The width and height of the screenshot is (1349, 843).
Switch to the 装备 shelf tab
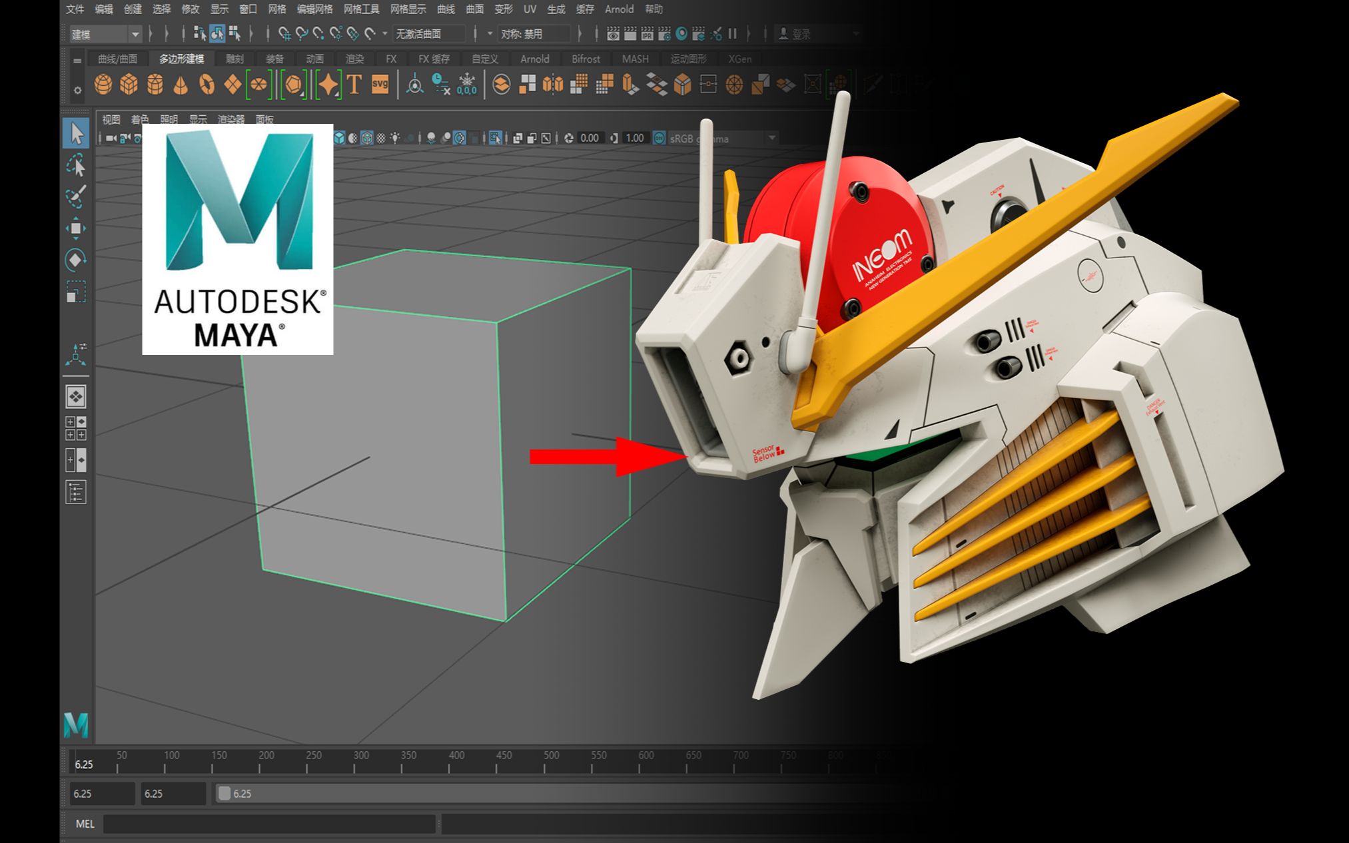pos(274,59)
